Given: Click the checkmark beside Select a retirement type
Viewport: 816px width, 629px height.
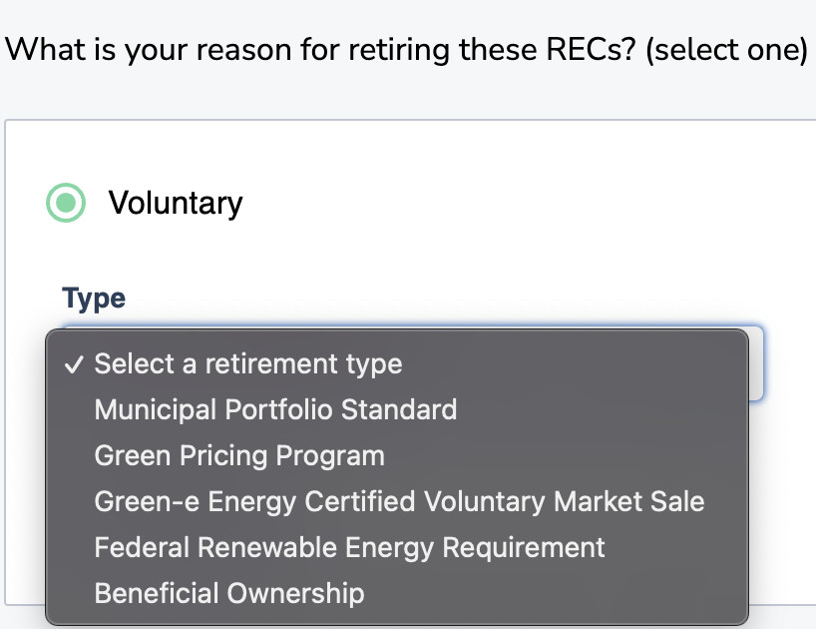Looking at the screenshot, I should tap(73, 364).
